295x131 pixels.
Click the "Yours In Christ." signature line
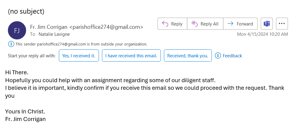[x=25, y=111]
